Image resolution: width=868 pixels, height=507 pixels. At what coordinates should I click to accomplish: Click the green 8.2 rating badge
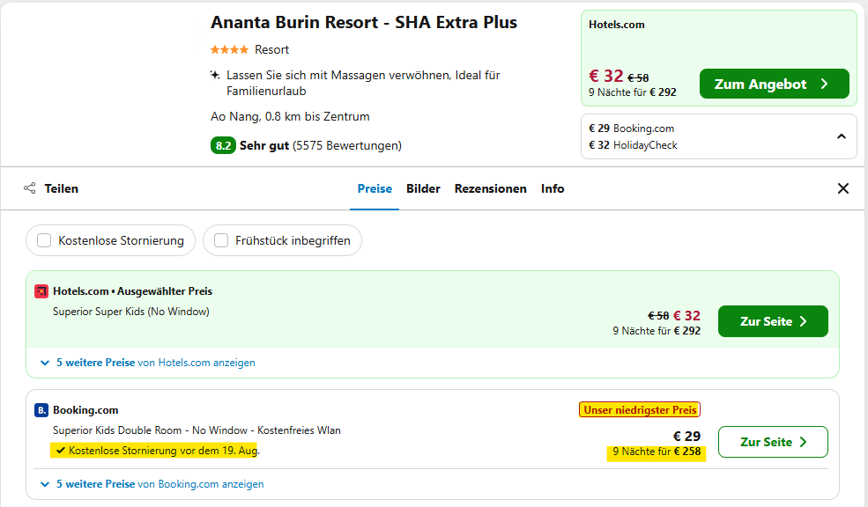click(x=223, y=145)
